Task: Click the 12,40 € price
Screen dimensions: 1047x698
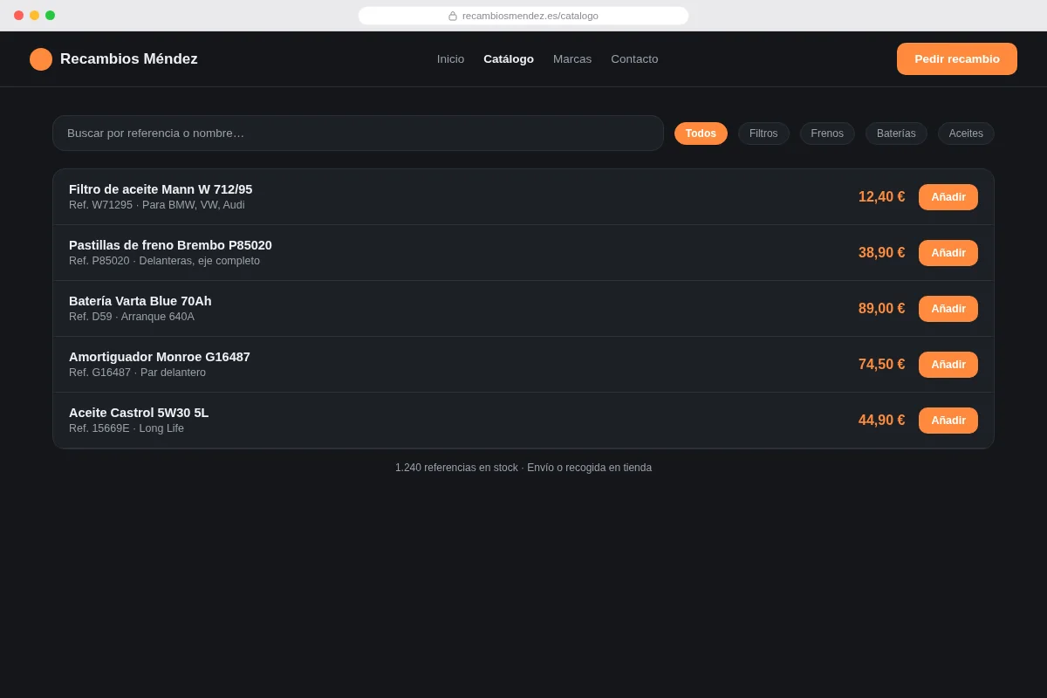Action: (x=881, y=197)
